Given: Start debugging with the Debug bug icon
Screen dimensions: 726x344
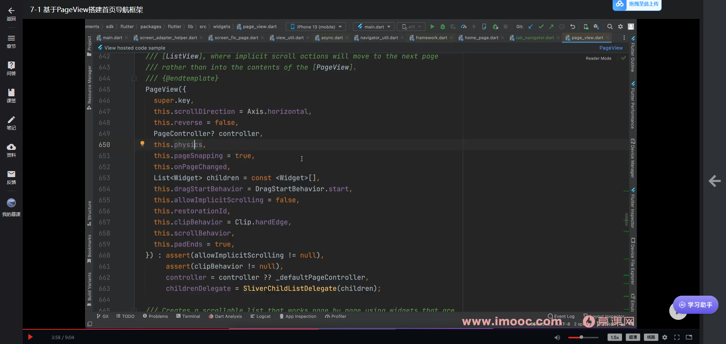Looking at the screenshot, I should click(442, 27).
